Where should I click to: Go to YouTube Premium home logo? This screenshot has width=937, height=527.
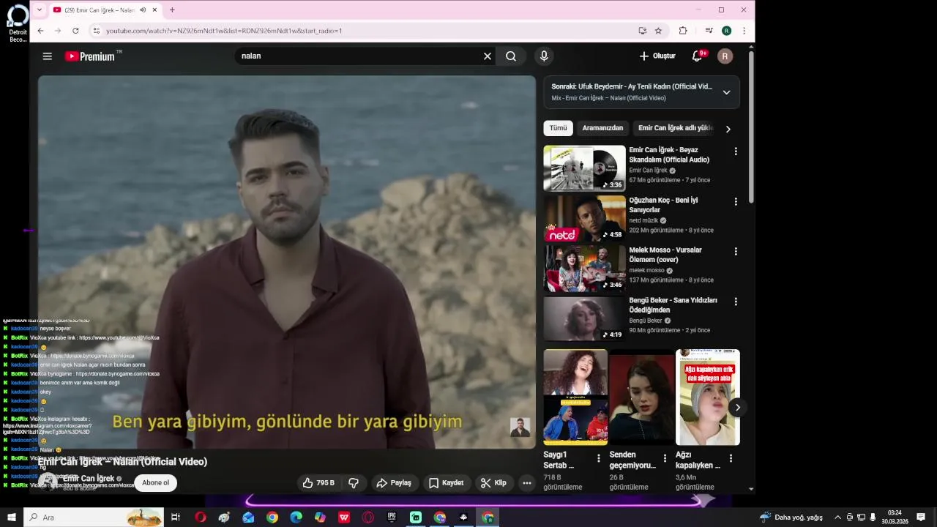coord(90,56)
